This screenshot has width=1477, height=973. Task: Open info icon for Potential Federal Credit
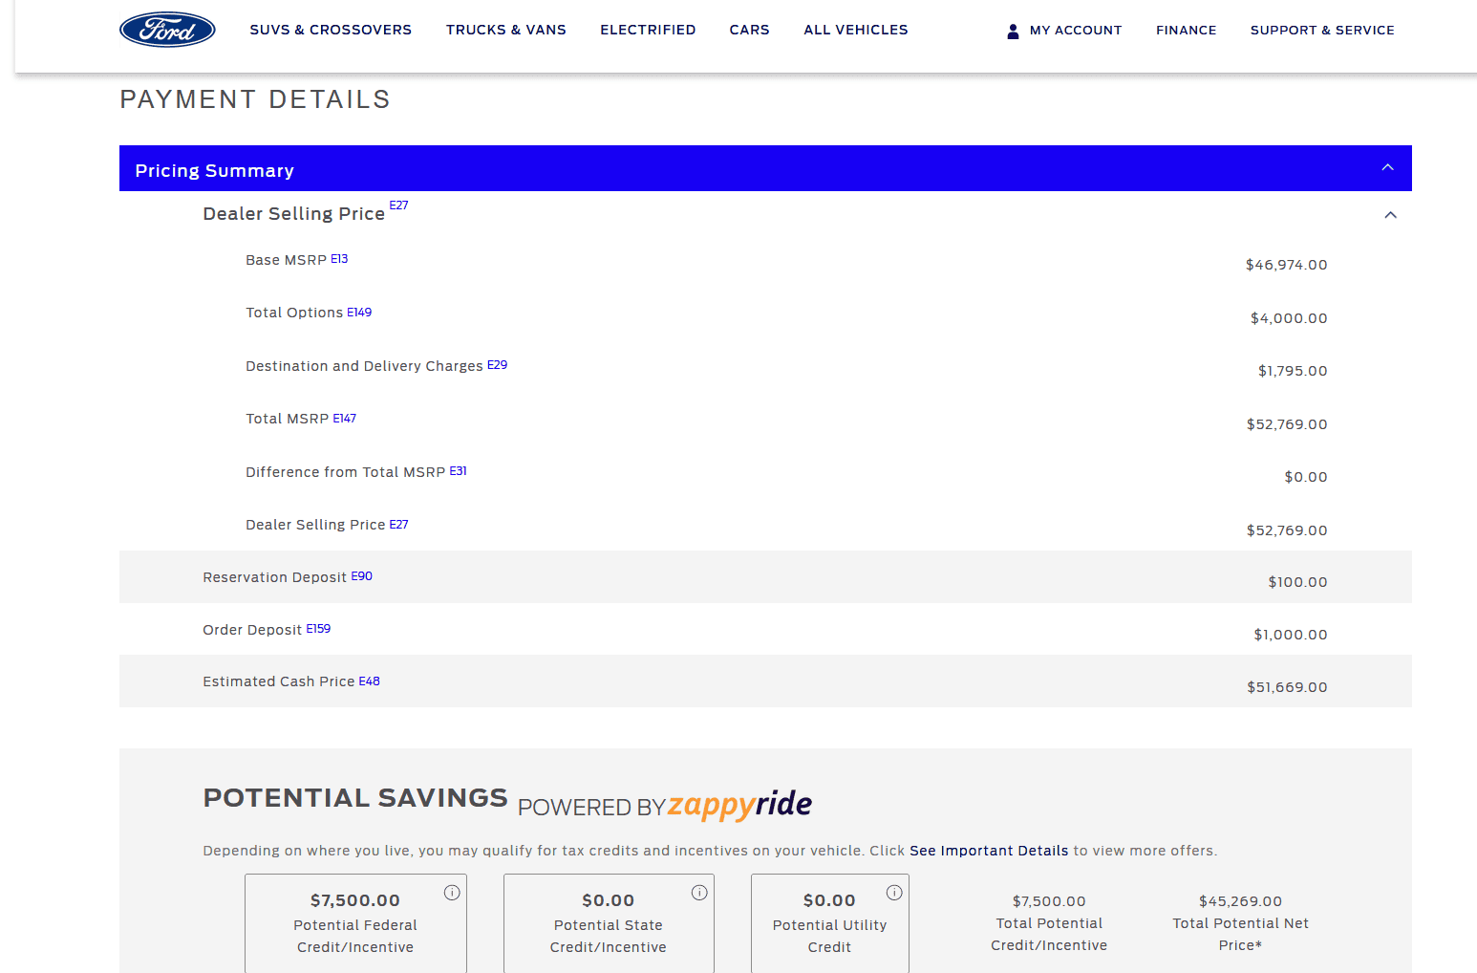452,892
